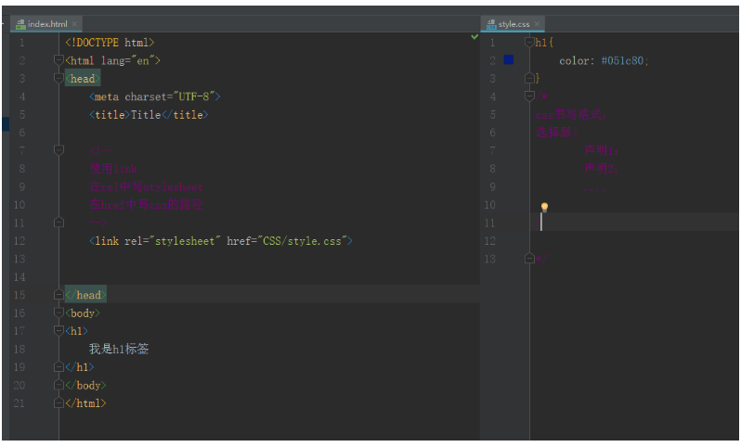Click the color property in style.css
Image resolution: width=741 pixels, height=447 pixels.
tap(574, 60)
